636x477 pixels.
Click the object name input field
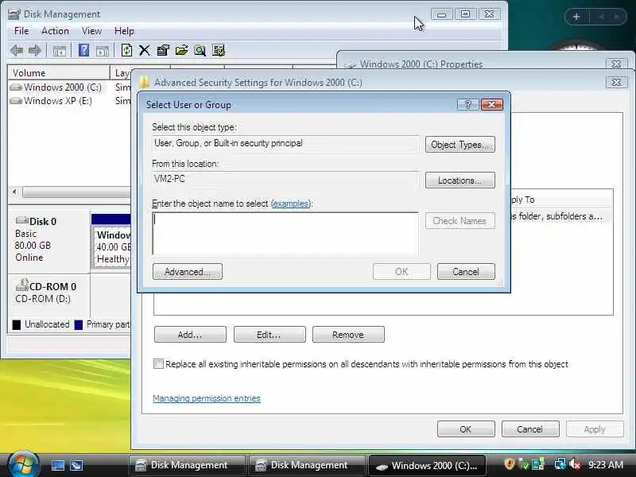tap(285, 234)
